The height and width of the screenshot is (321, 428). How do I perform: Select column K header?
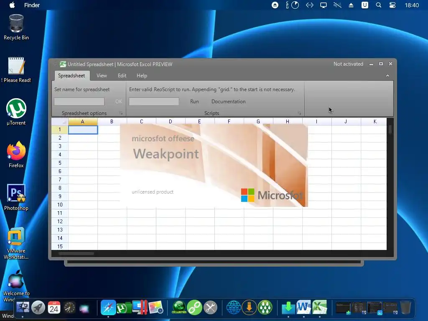point(374,122)
